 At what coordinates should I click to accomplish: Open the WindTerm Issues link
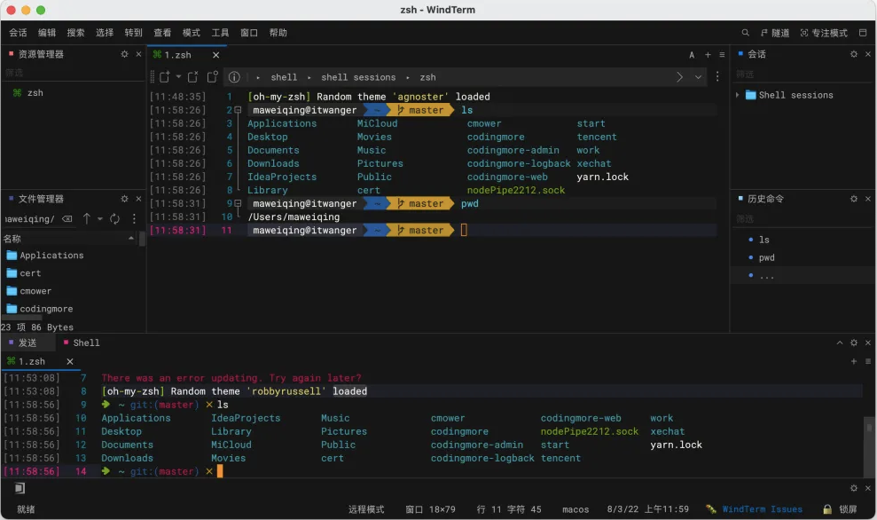pos(761,509)
